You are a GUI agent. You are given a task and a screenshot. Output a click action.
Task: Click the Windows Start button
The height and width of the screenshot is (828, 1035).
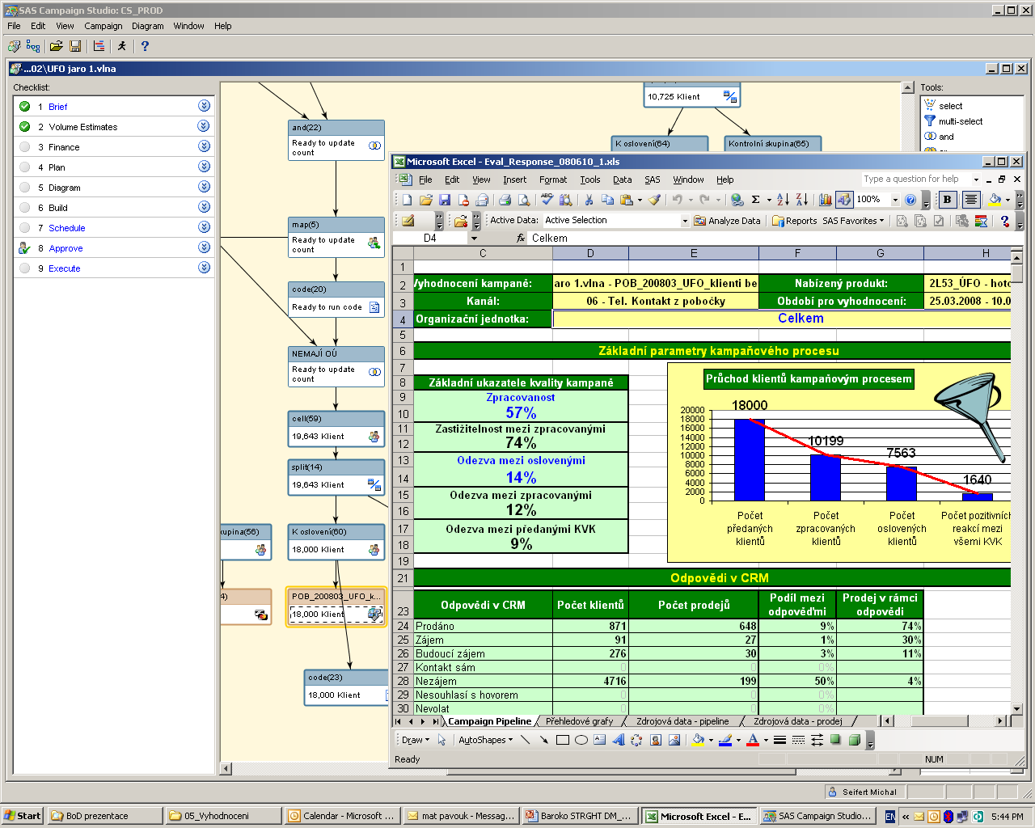pyautogui.click(x=22, y=816)
